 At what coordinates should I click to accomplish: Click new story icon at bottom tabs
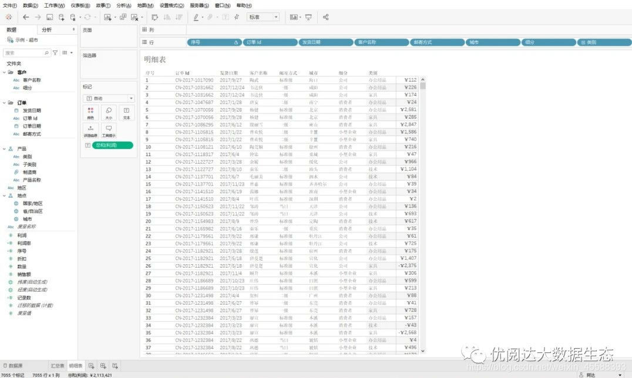point(115,366)
